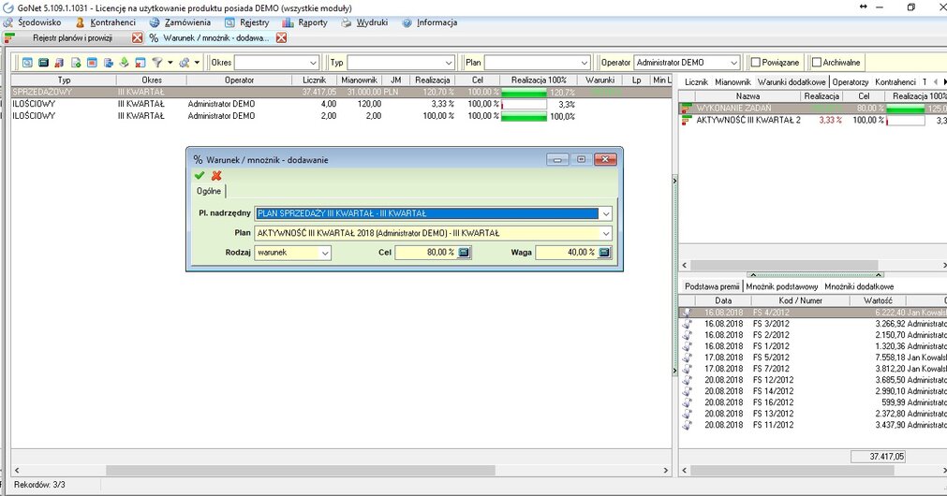Viewport: 947px width, 496px height.
Task: Cancel dialog with red X icon
Action: pos(216,176)
